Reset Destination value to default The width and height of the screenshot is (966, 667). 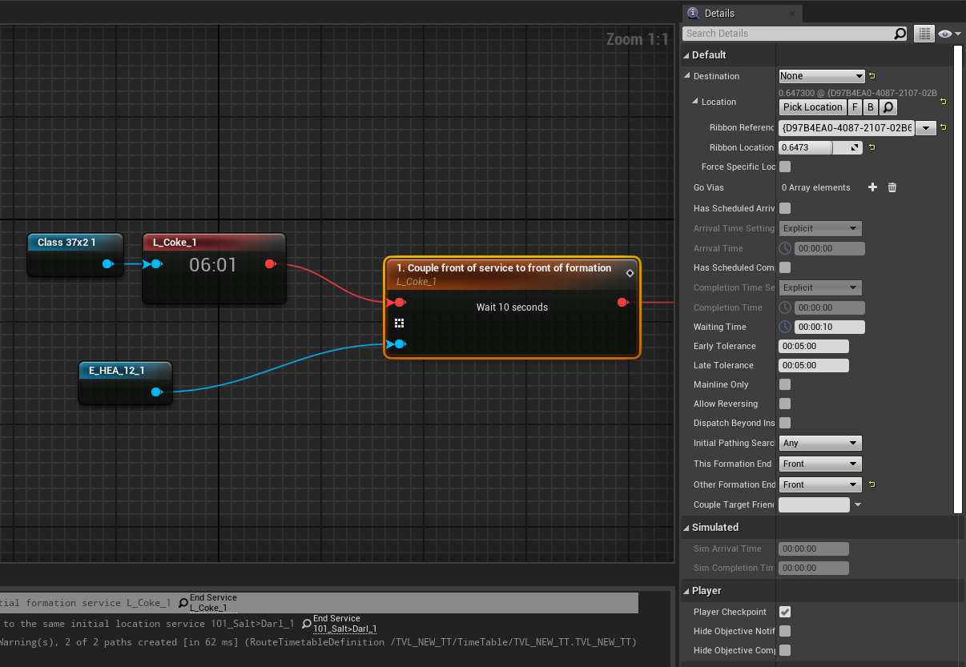(871, 76)
